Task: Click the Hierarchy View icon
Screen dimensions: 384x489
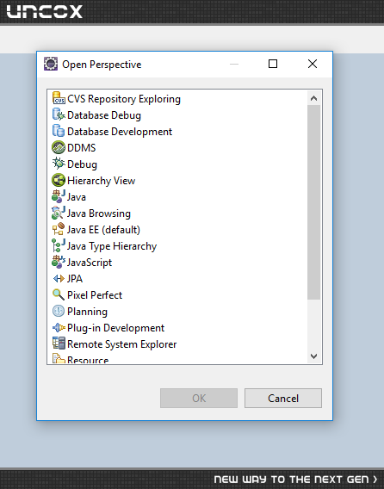Action: pos(59,180)
